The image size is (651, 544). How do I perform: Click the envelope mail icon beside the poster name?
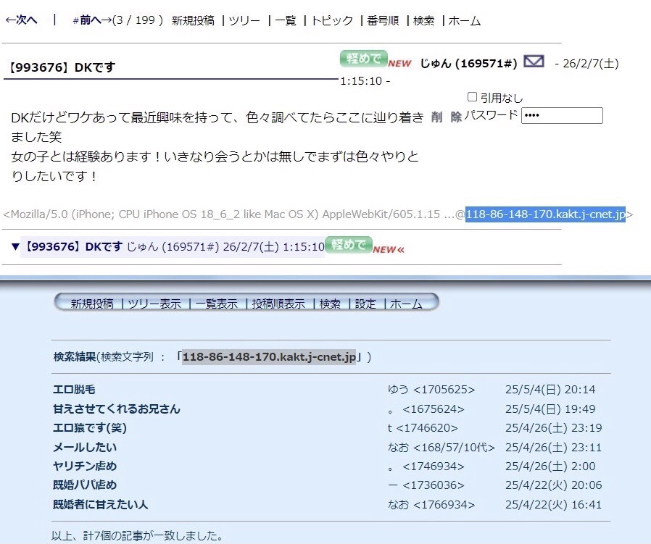click(534, 62)
